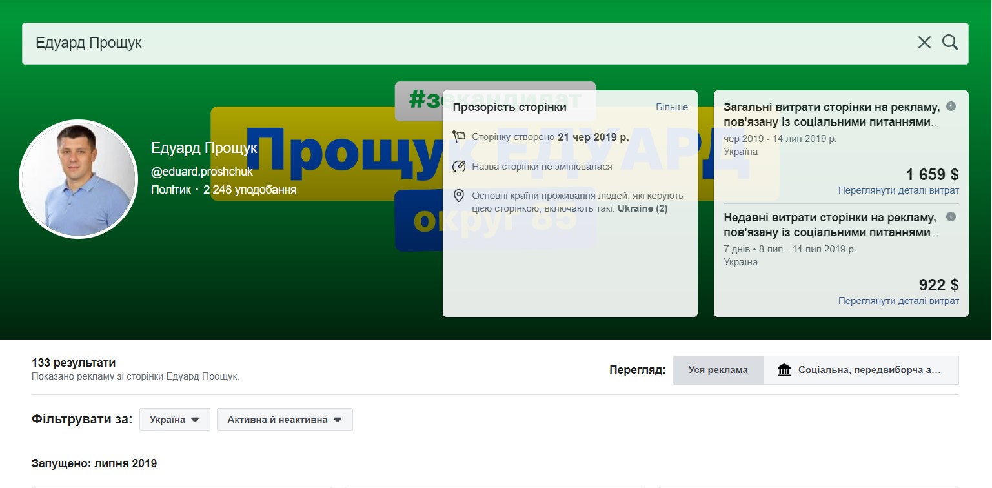
Task: Click inside the Едуард Прощук search field
Action: pos(452,43)
